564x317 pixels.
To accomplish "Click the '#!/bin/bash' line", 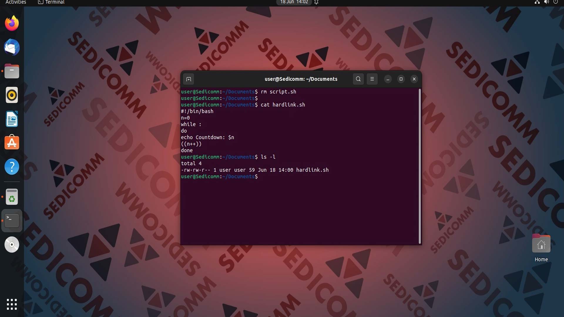I will pyautogui.click(x=197, y=112).
